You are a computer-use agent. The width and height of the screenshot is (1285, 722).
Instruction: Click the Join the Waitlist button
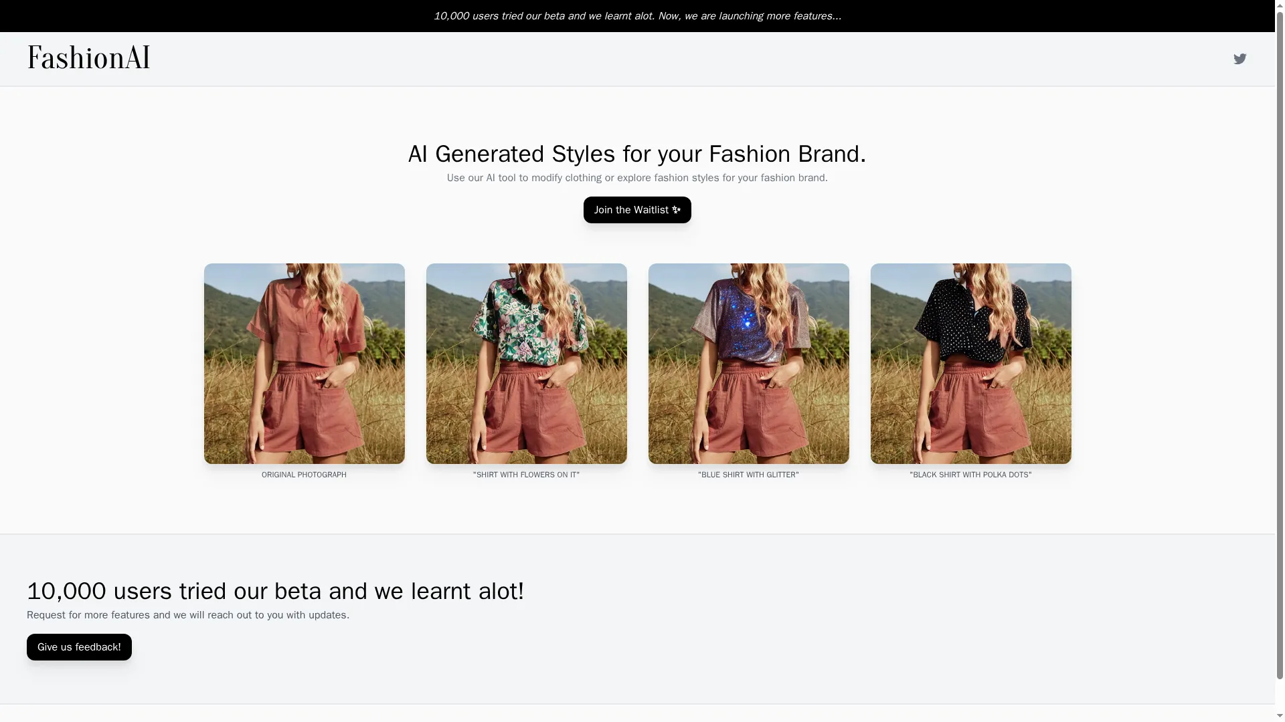636,209
